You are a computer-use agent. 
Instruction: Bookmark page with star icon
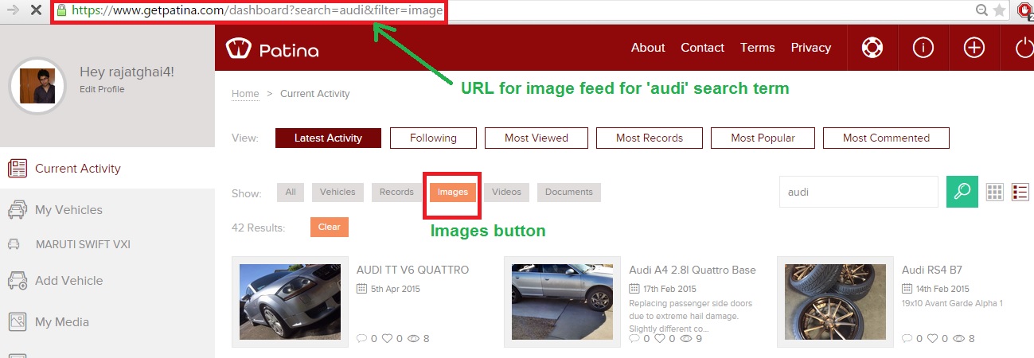[999, 10]
